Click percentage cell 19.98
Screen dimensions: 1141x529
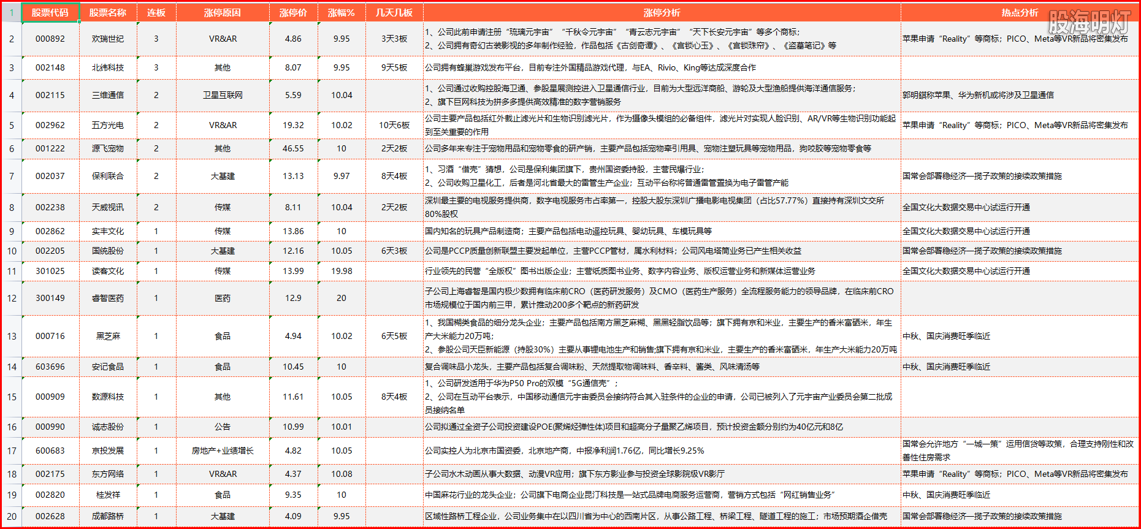342,271
